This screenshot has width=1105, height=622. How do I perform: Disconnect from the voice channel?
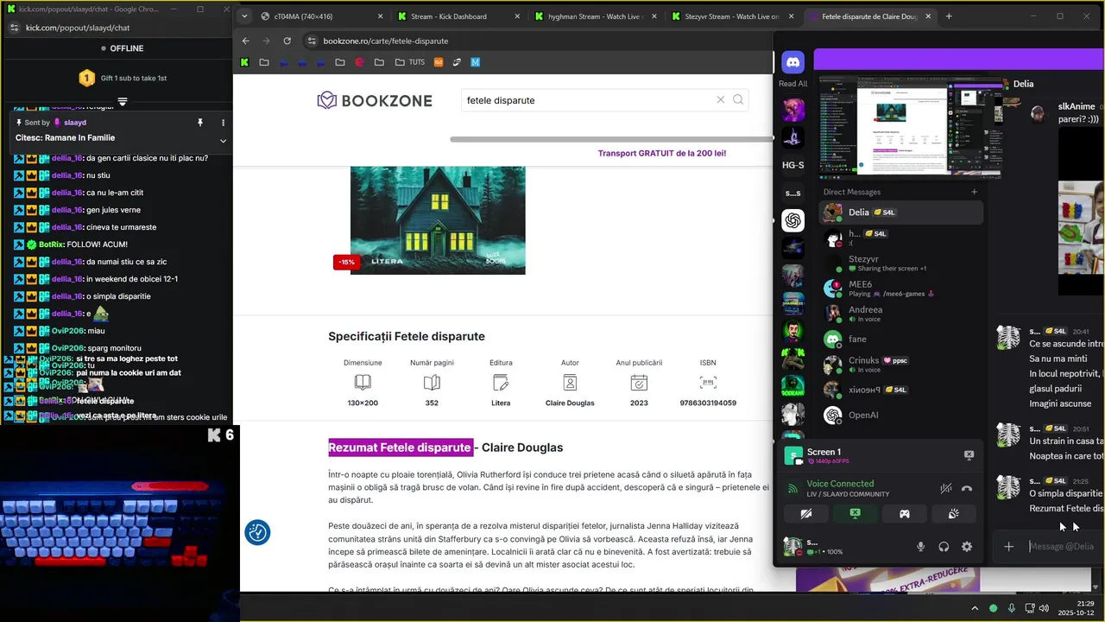pyautogui.click(x=967, y=488)
